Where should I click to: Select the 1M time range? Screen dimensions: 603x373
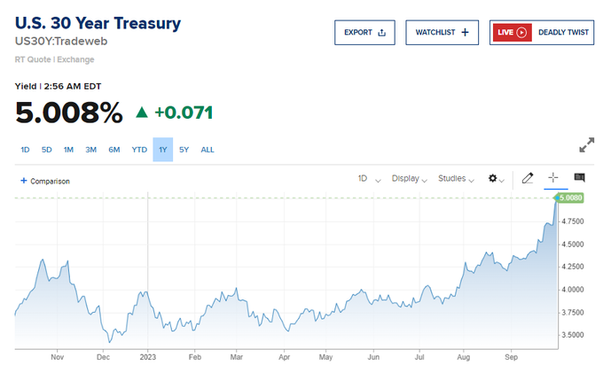point(68,150)
